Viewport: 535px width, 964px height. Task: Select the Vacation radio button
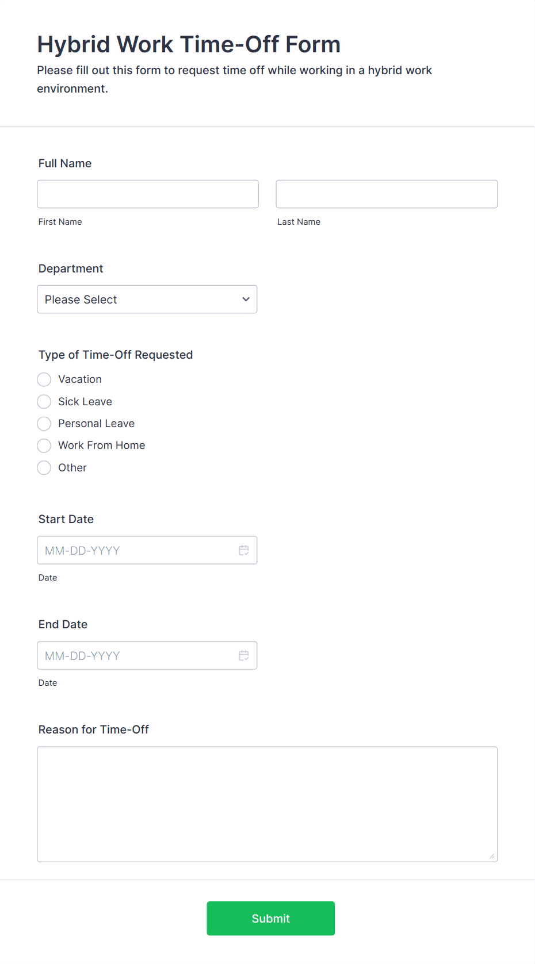tap(44, 379)
